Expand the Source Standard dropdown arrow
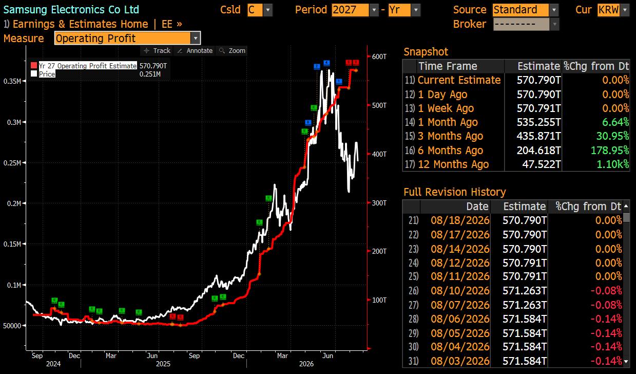Screen dimensions: 636x374 [x=554, y=10]
